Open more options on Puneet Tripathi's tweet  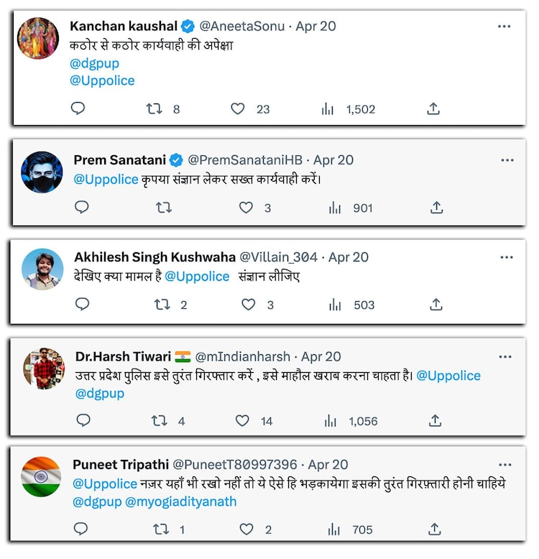[x=505, y=465]
